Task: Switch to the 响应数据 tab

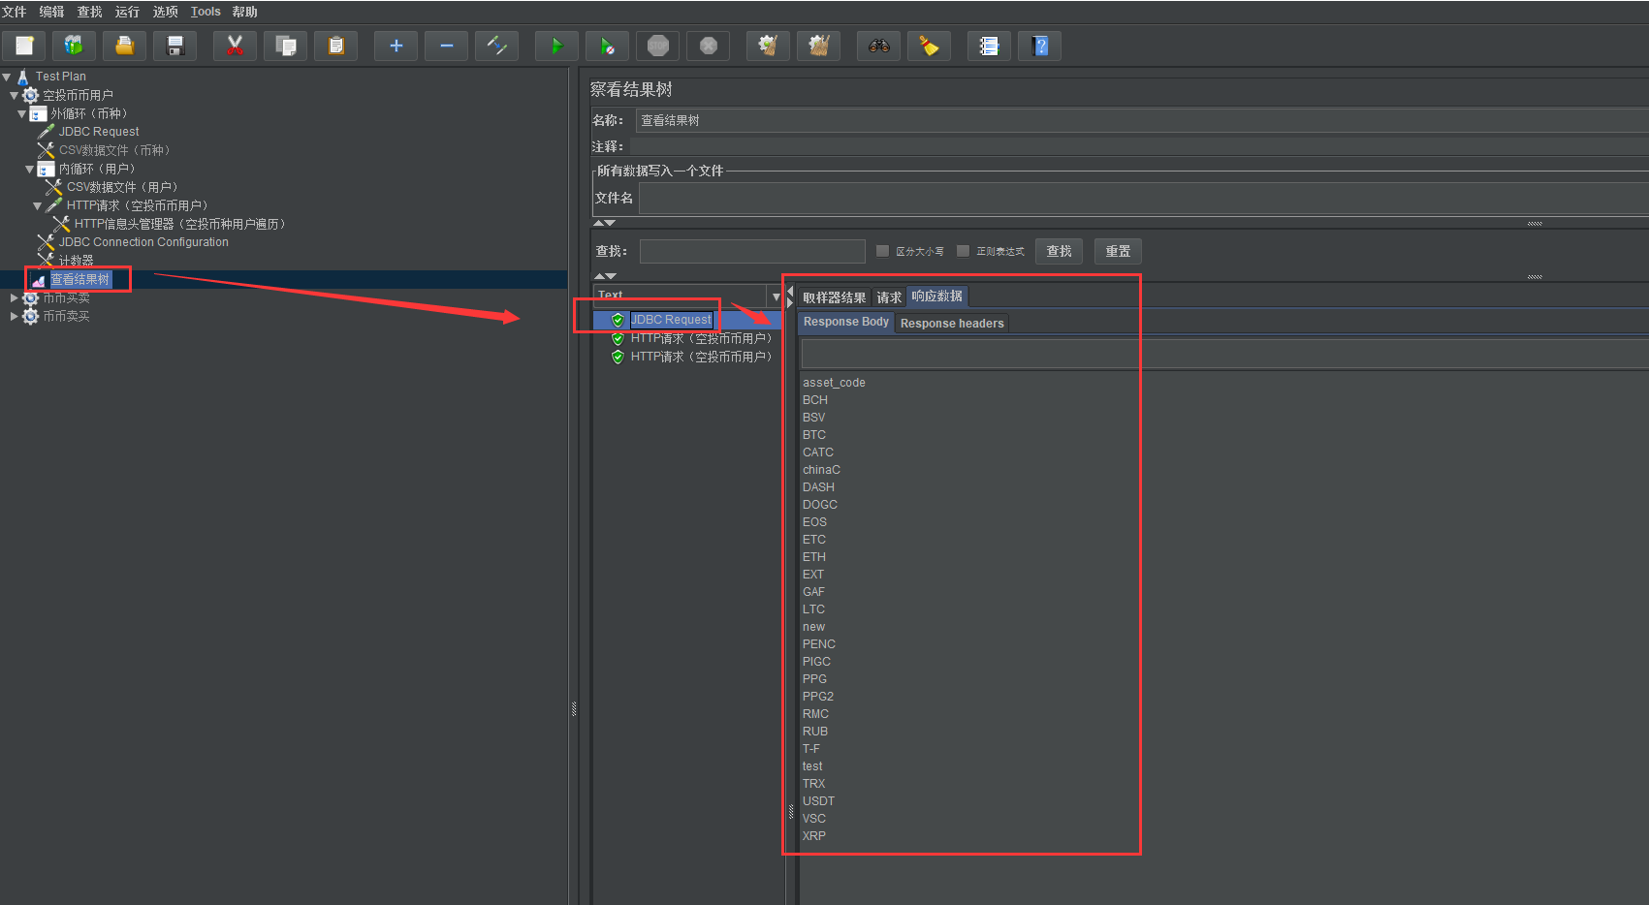Action: [936, 296]
